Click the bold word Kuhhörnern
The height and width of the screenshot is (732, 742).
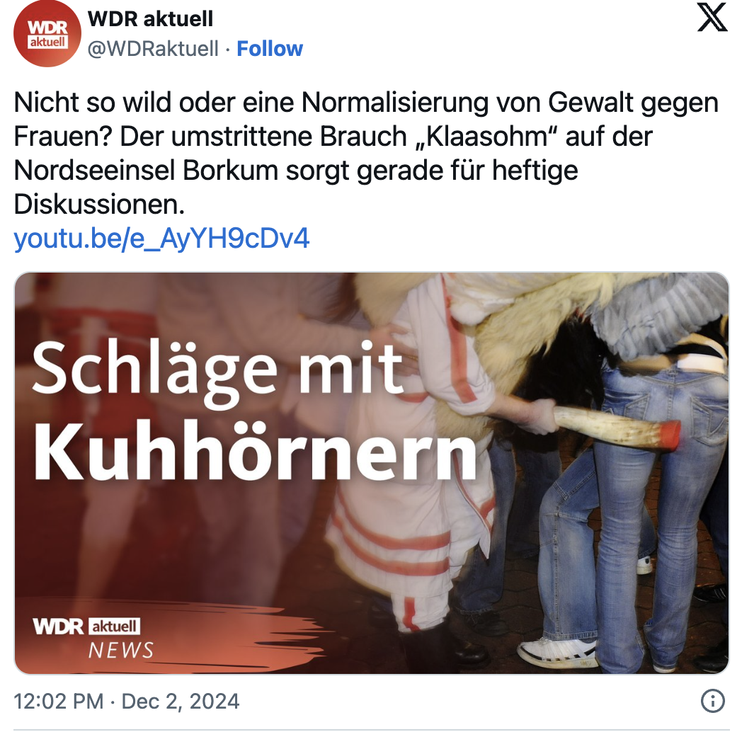click(x=255, y=450)
